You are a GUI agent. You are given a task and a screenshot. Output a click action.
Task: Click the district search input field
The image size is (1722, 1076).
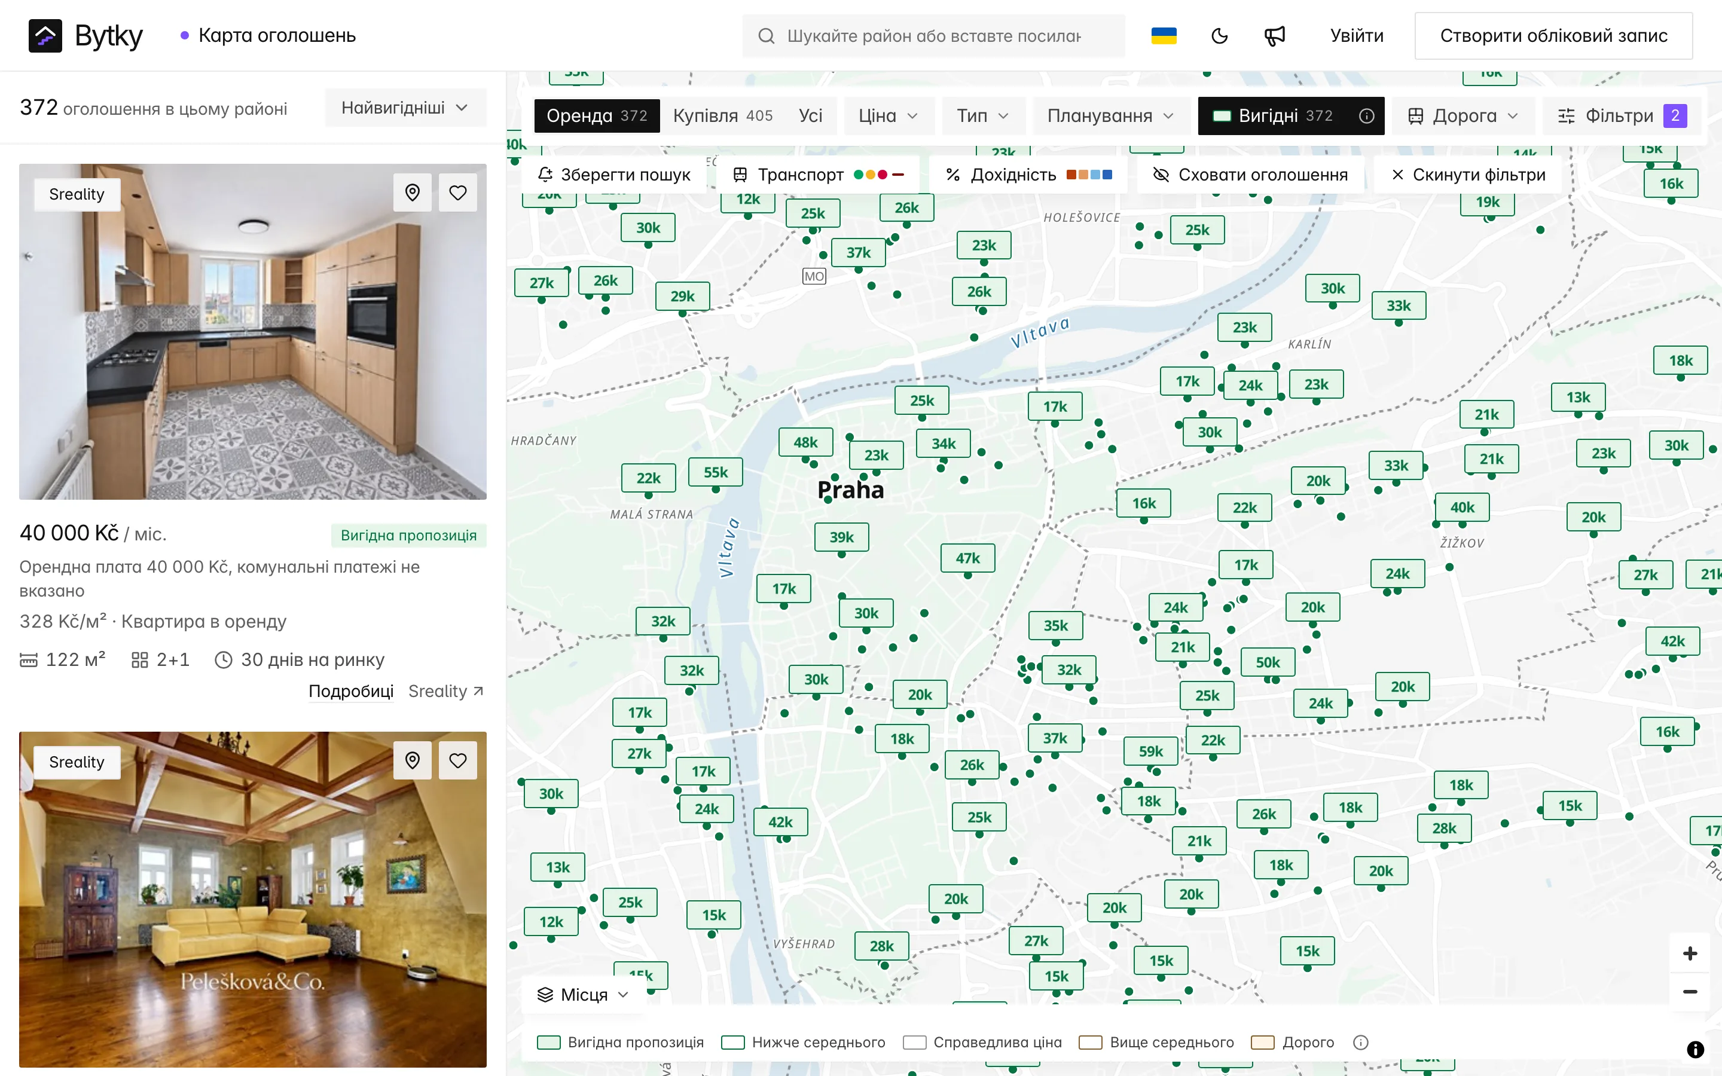pos(933,36)
